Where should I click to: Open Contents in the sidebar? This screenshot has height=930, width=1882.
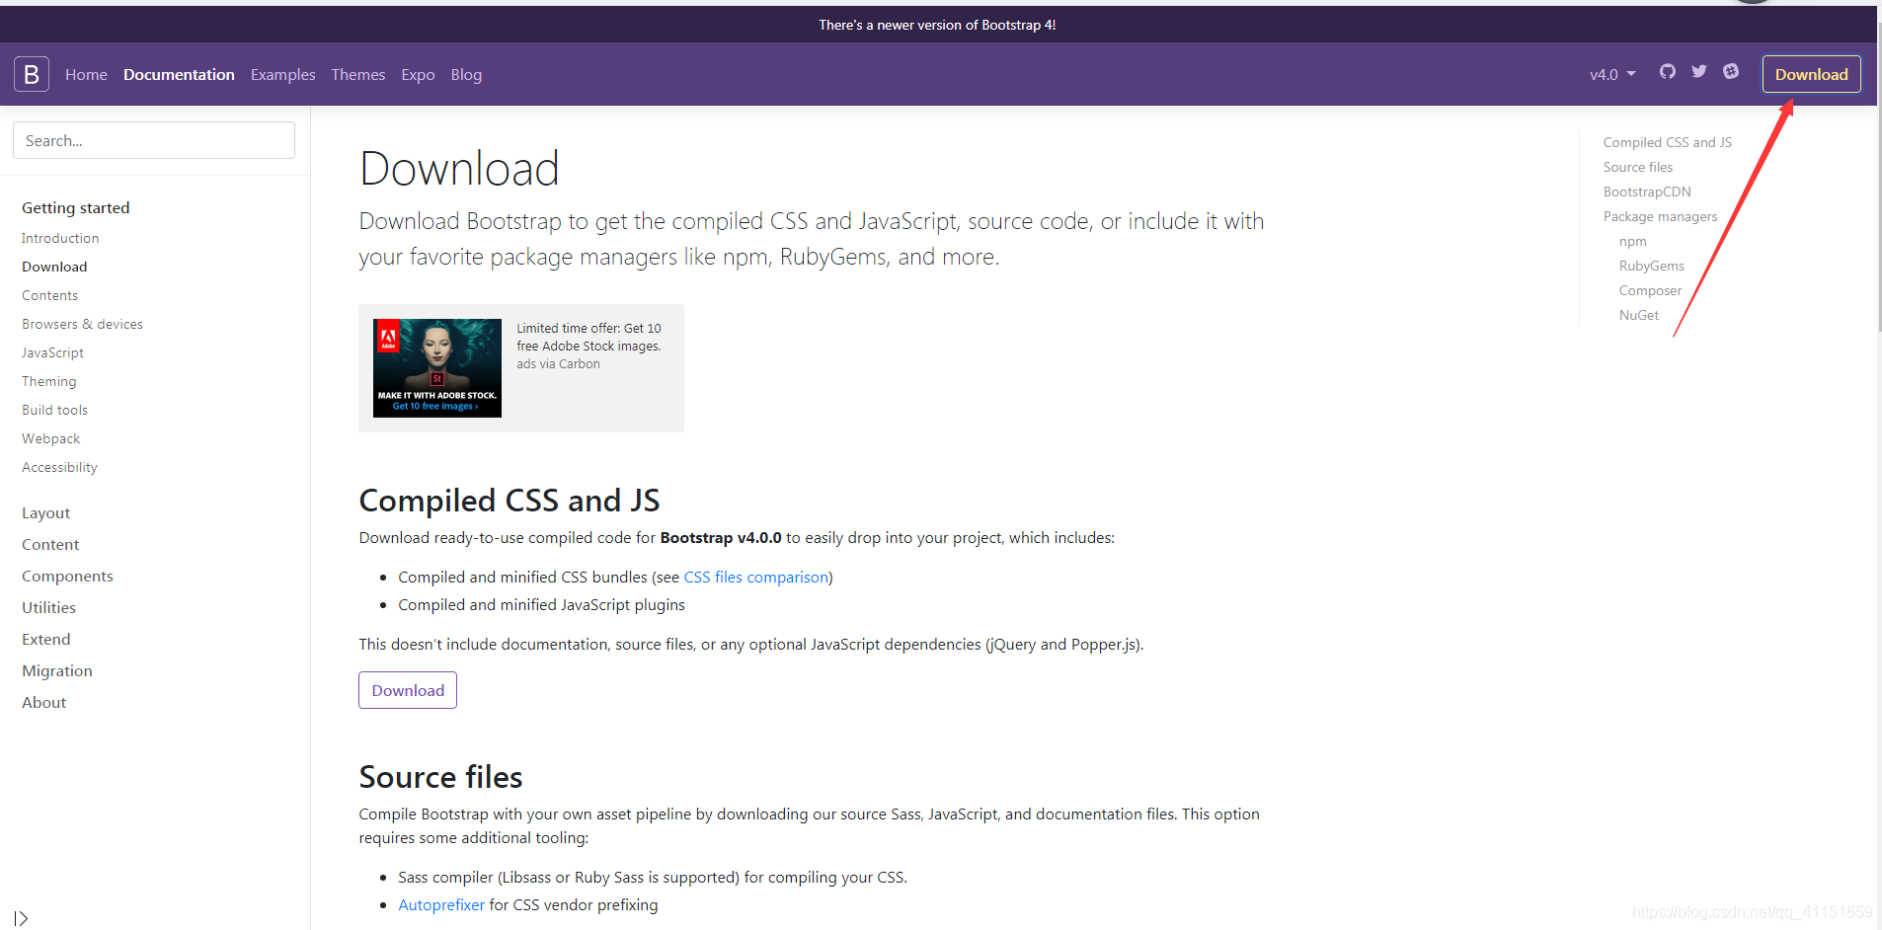(49, 295)
